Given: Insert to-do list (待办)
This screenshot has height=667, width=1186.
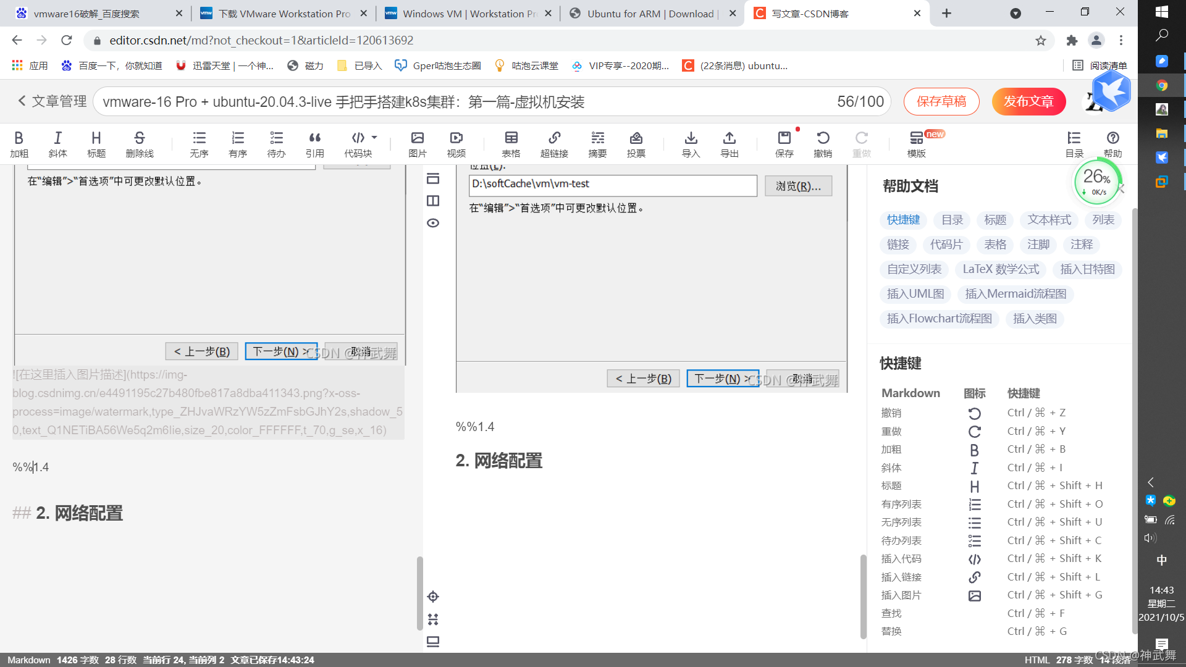Looking at the screenshot, I should [x=276, y=145].
